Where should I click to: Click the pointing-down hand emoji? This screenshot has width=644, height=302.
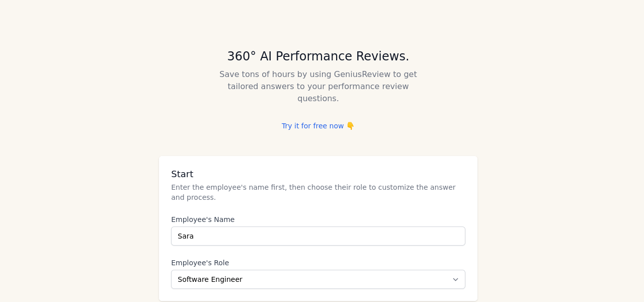click(350, 126)
